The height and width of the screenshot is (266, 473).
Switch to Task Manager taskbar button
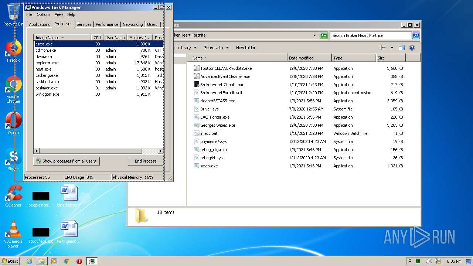[x=92, y=261]
